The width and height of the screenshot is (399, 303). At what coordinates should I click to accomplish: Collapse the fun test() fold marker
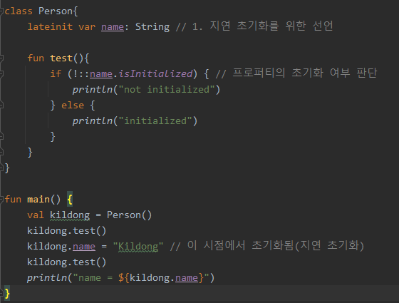[x=1, y=58]
